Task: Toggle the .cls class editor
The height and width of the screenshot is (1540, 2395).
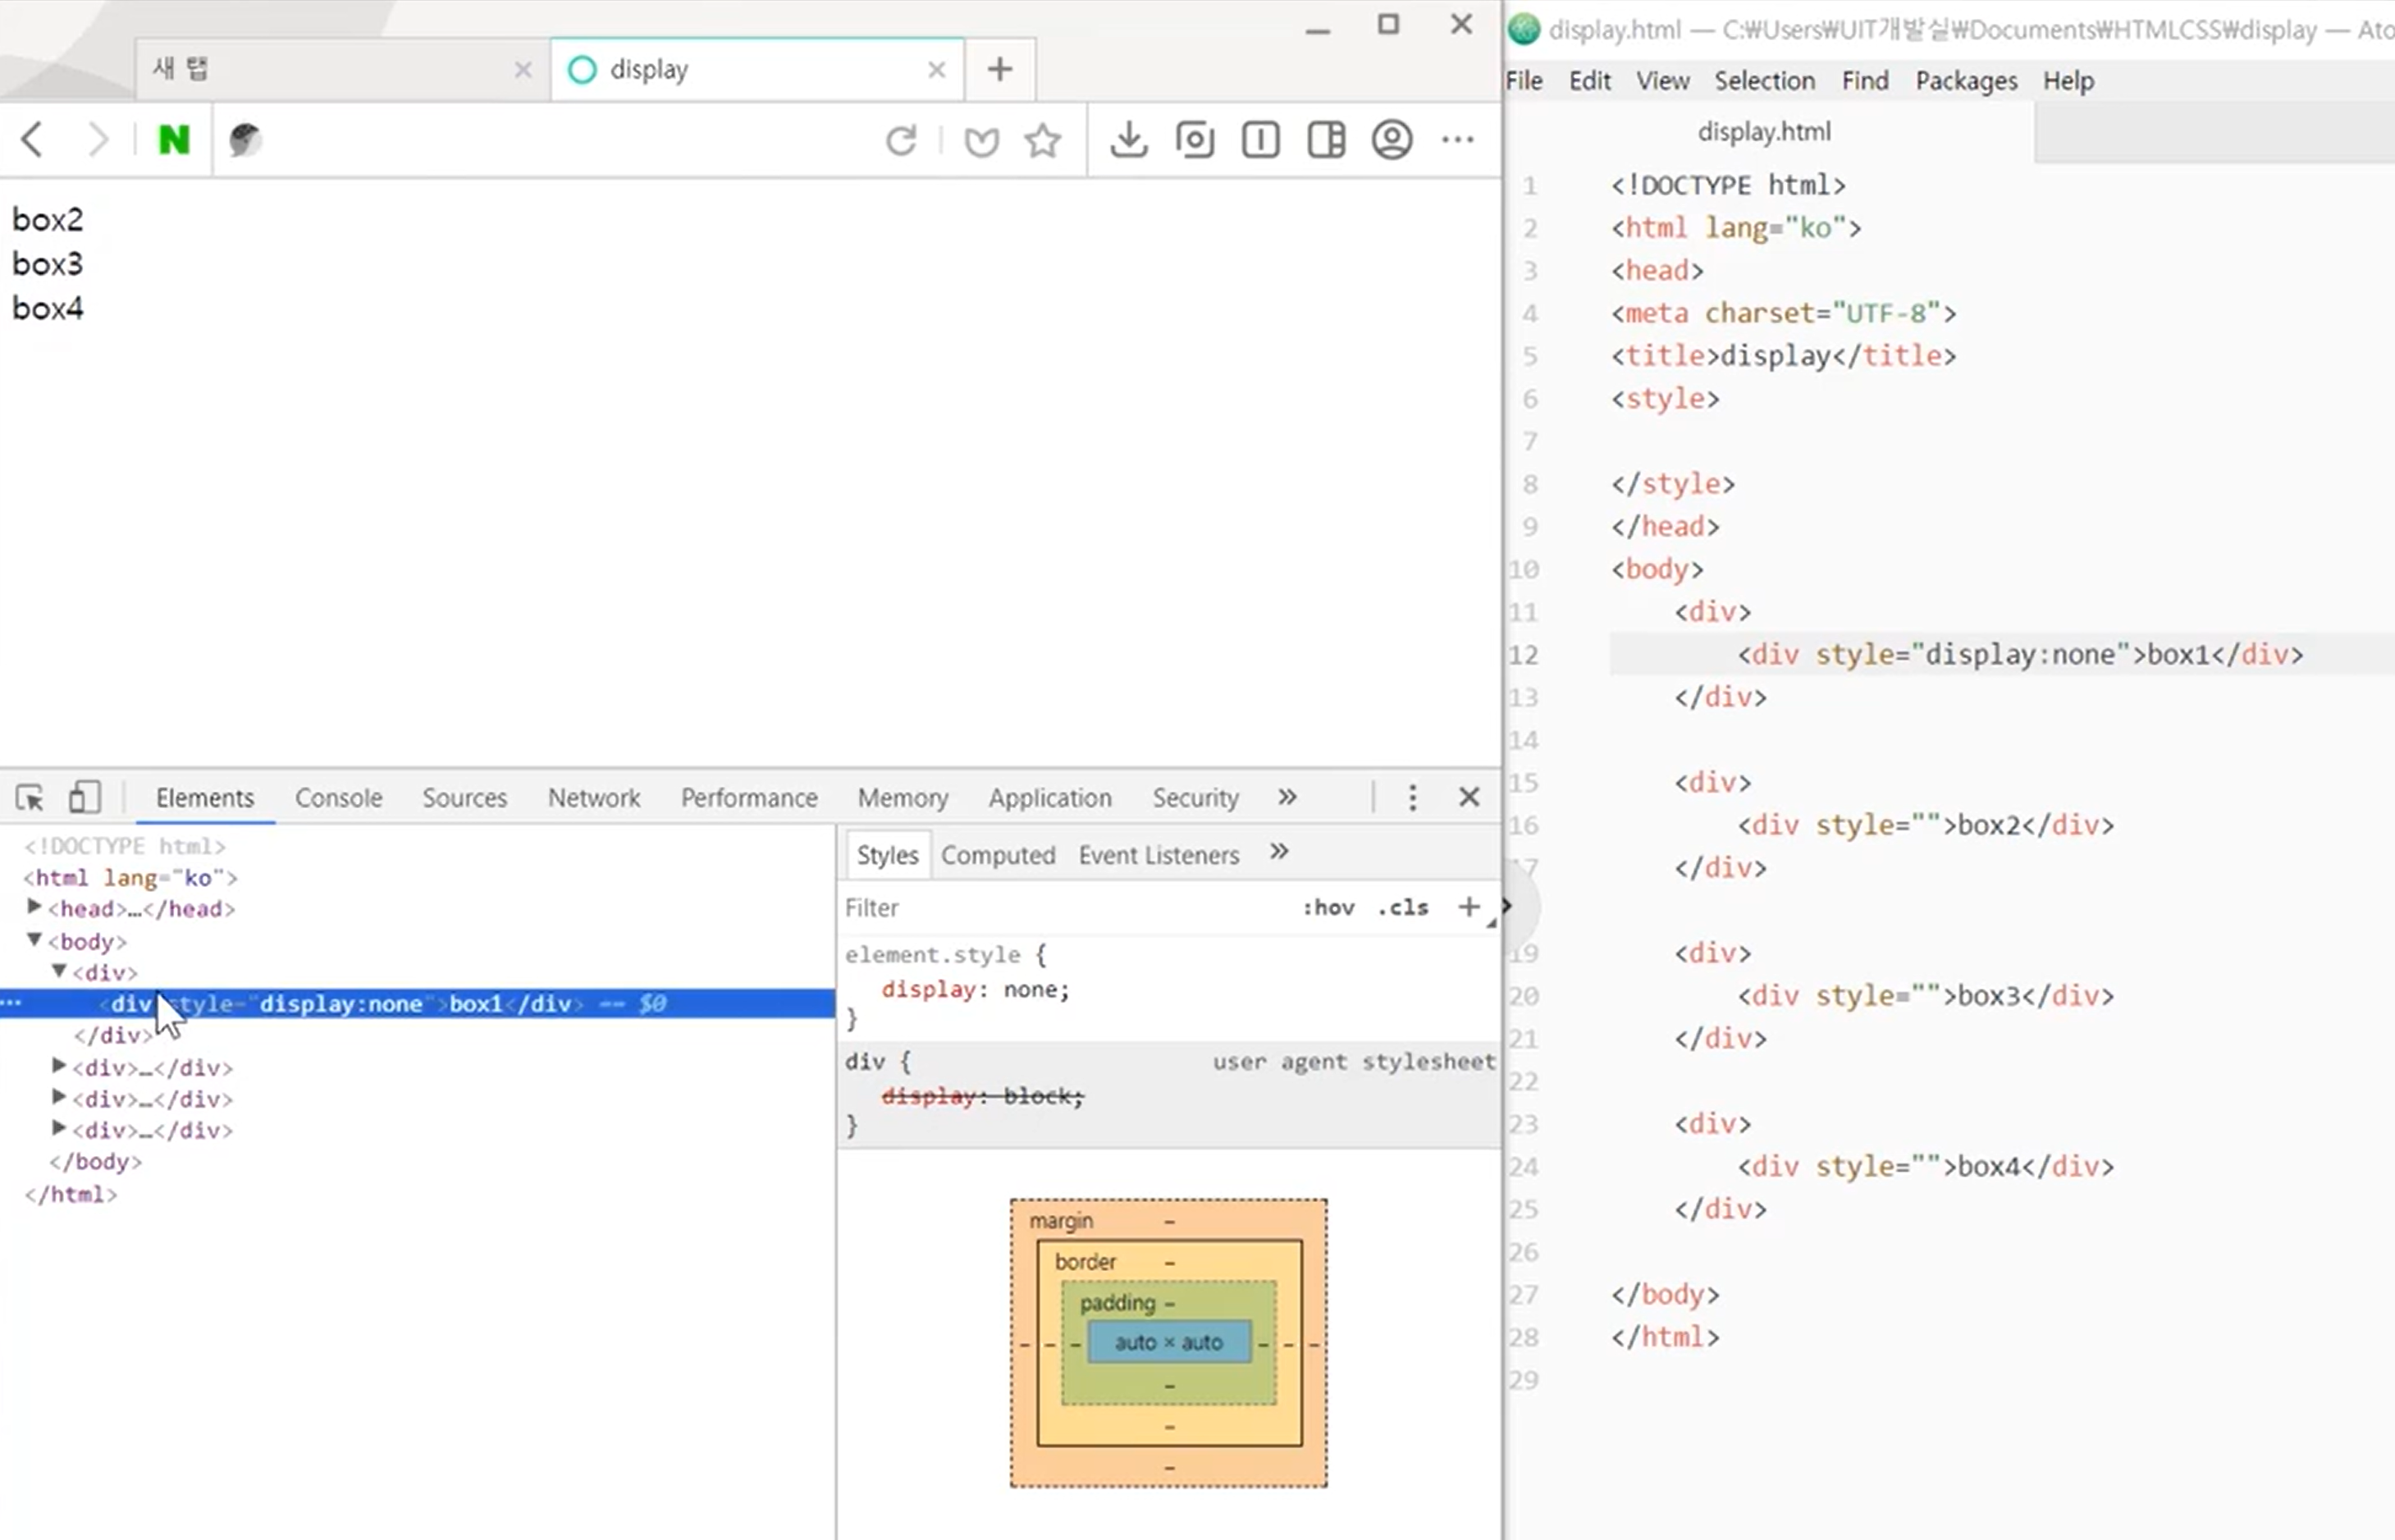Action: (x=1403, y=907)
